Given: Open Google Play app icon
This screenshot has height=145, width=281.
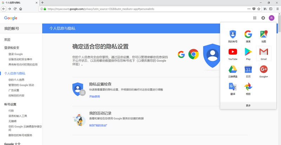Looking at the screenshot, I should tap(248, 54).
